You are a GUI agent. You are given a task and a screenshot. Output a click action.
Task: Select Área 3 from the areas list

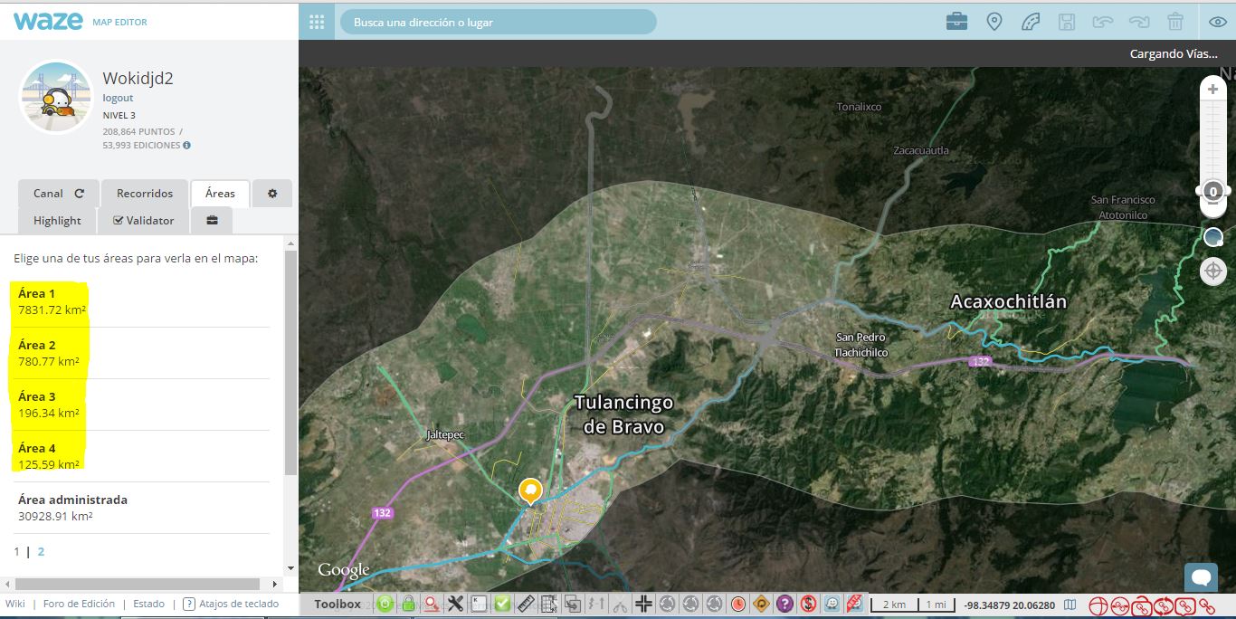click(36, 396)
